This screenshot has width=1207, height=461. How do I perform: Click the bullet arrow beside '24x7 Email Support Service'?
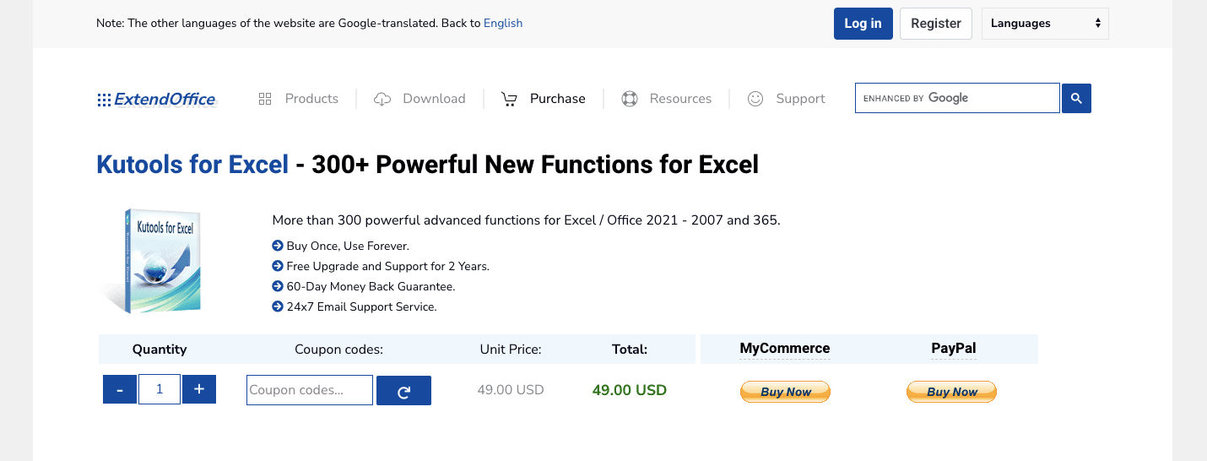click(x=278, y=306)
